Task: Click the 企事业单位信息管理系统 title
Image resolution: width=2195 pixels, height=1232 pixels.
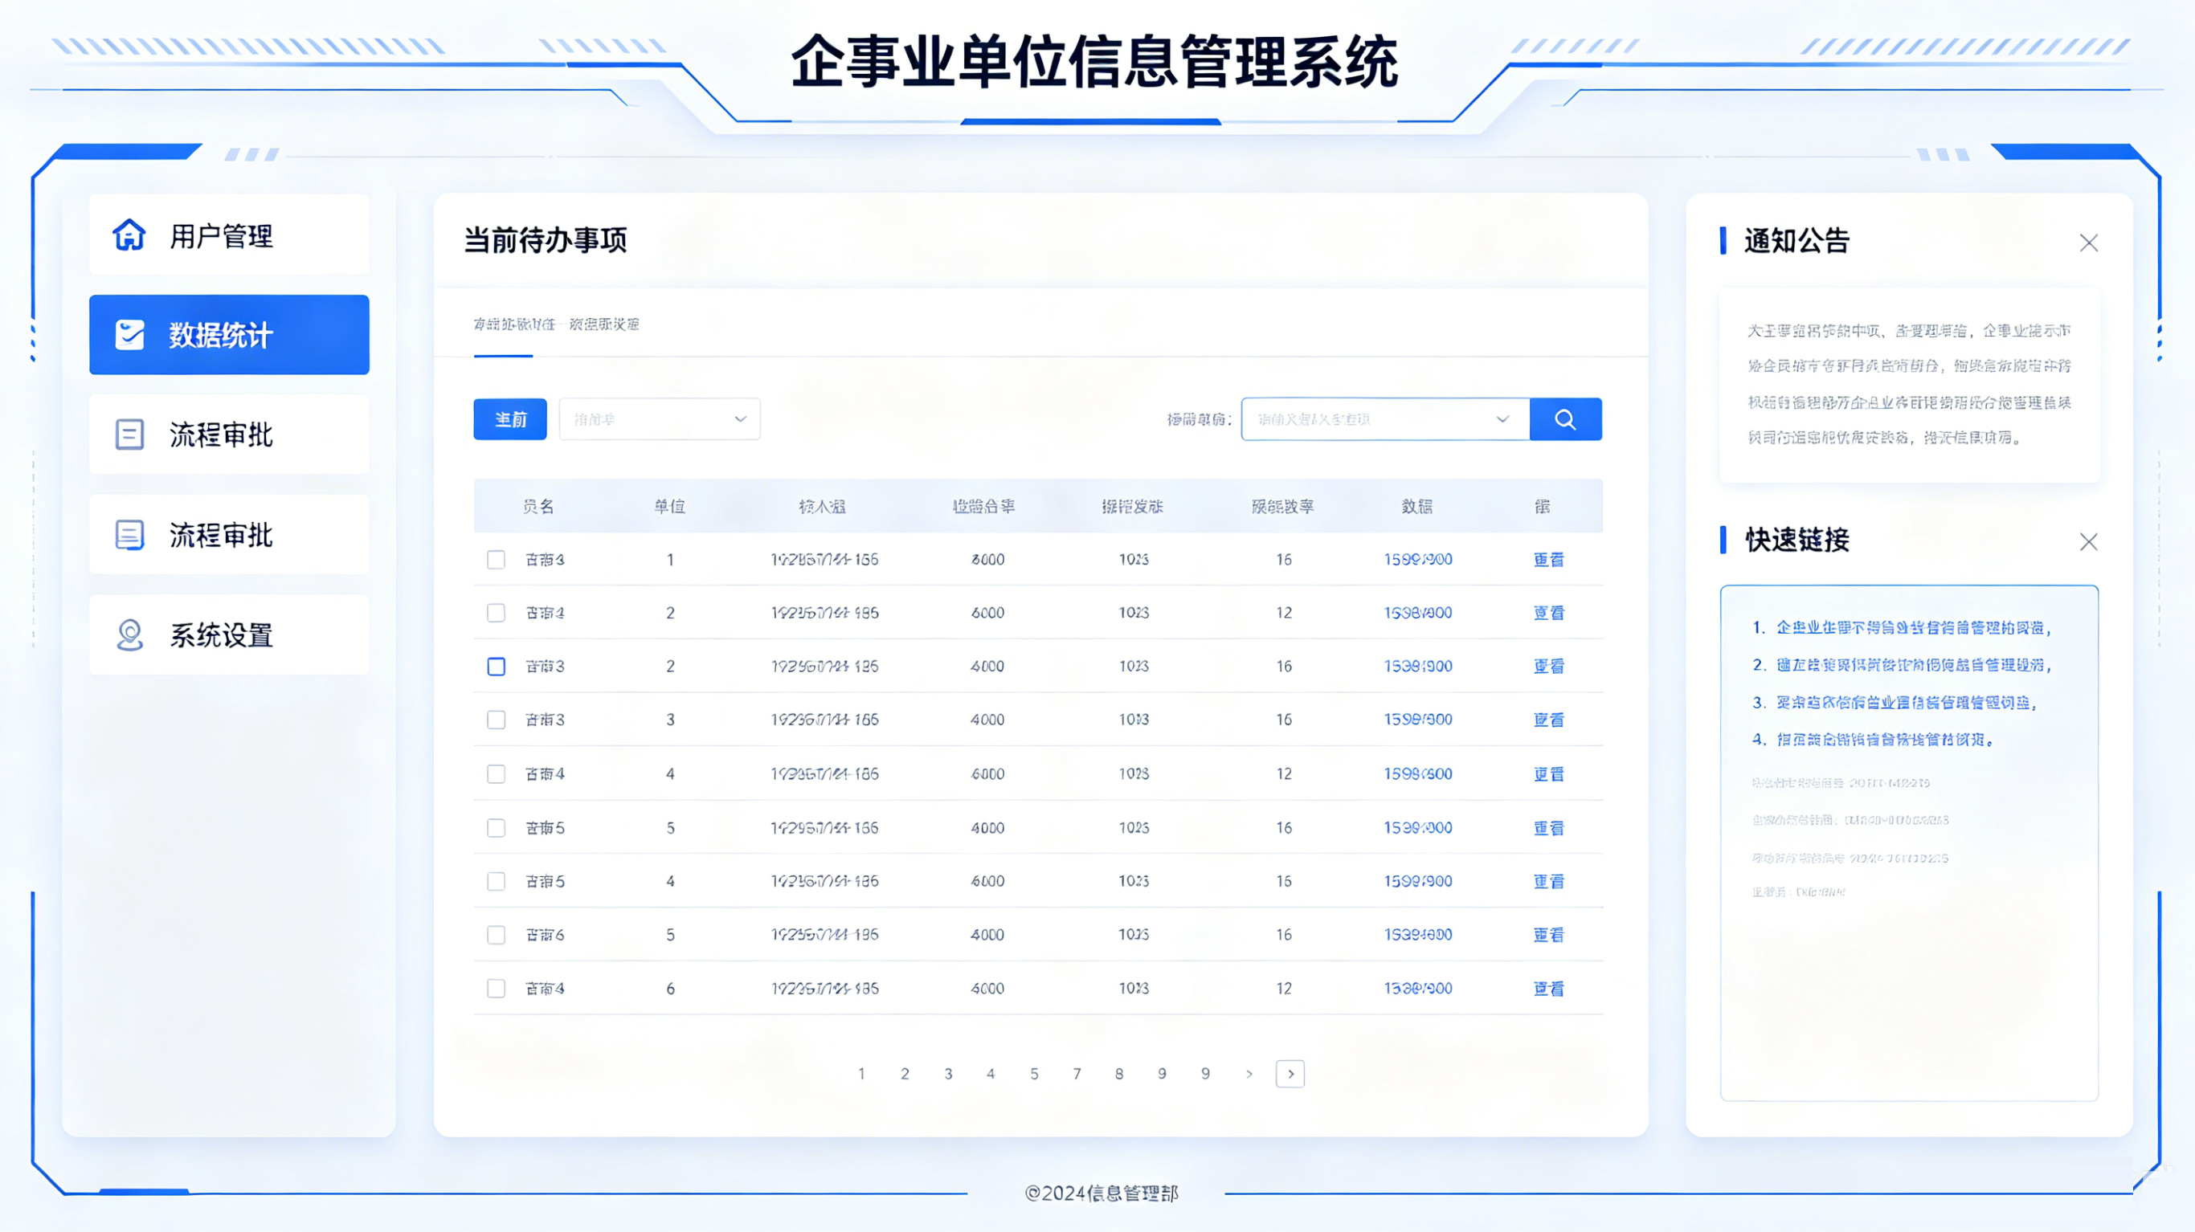Action: coord(1095,62)
